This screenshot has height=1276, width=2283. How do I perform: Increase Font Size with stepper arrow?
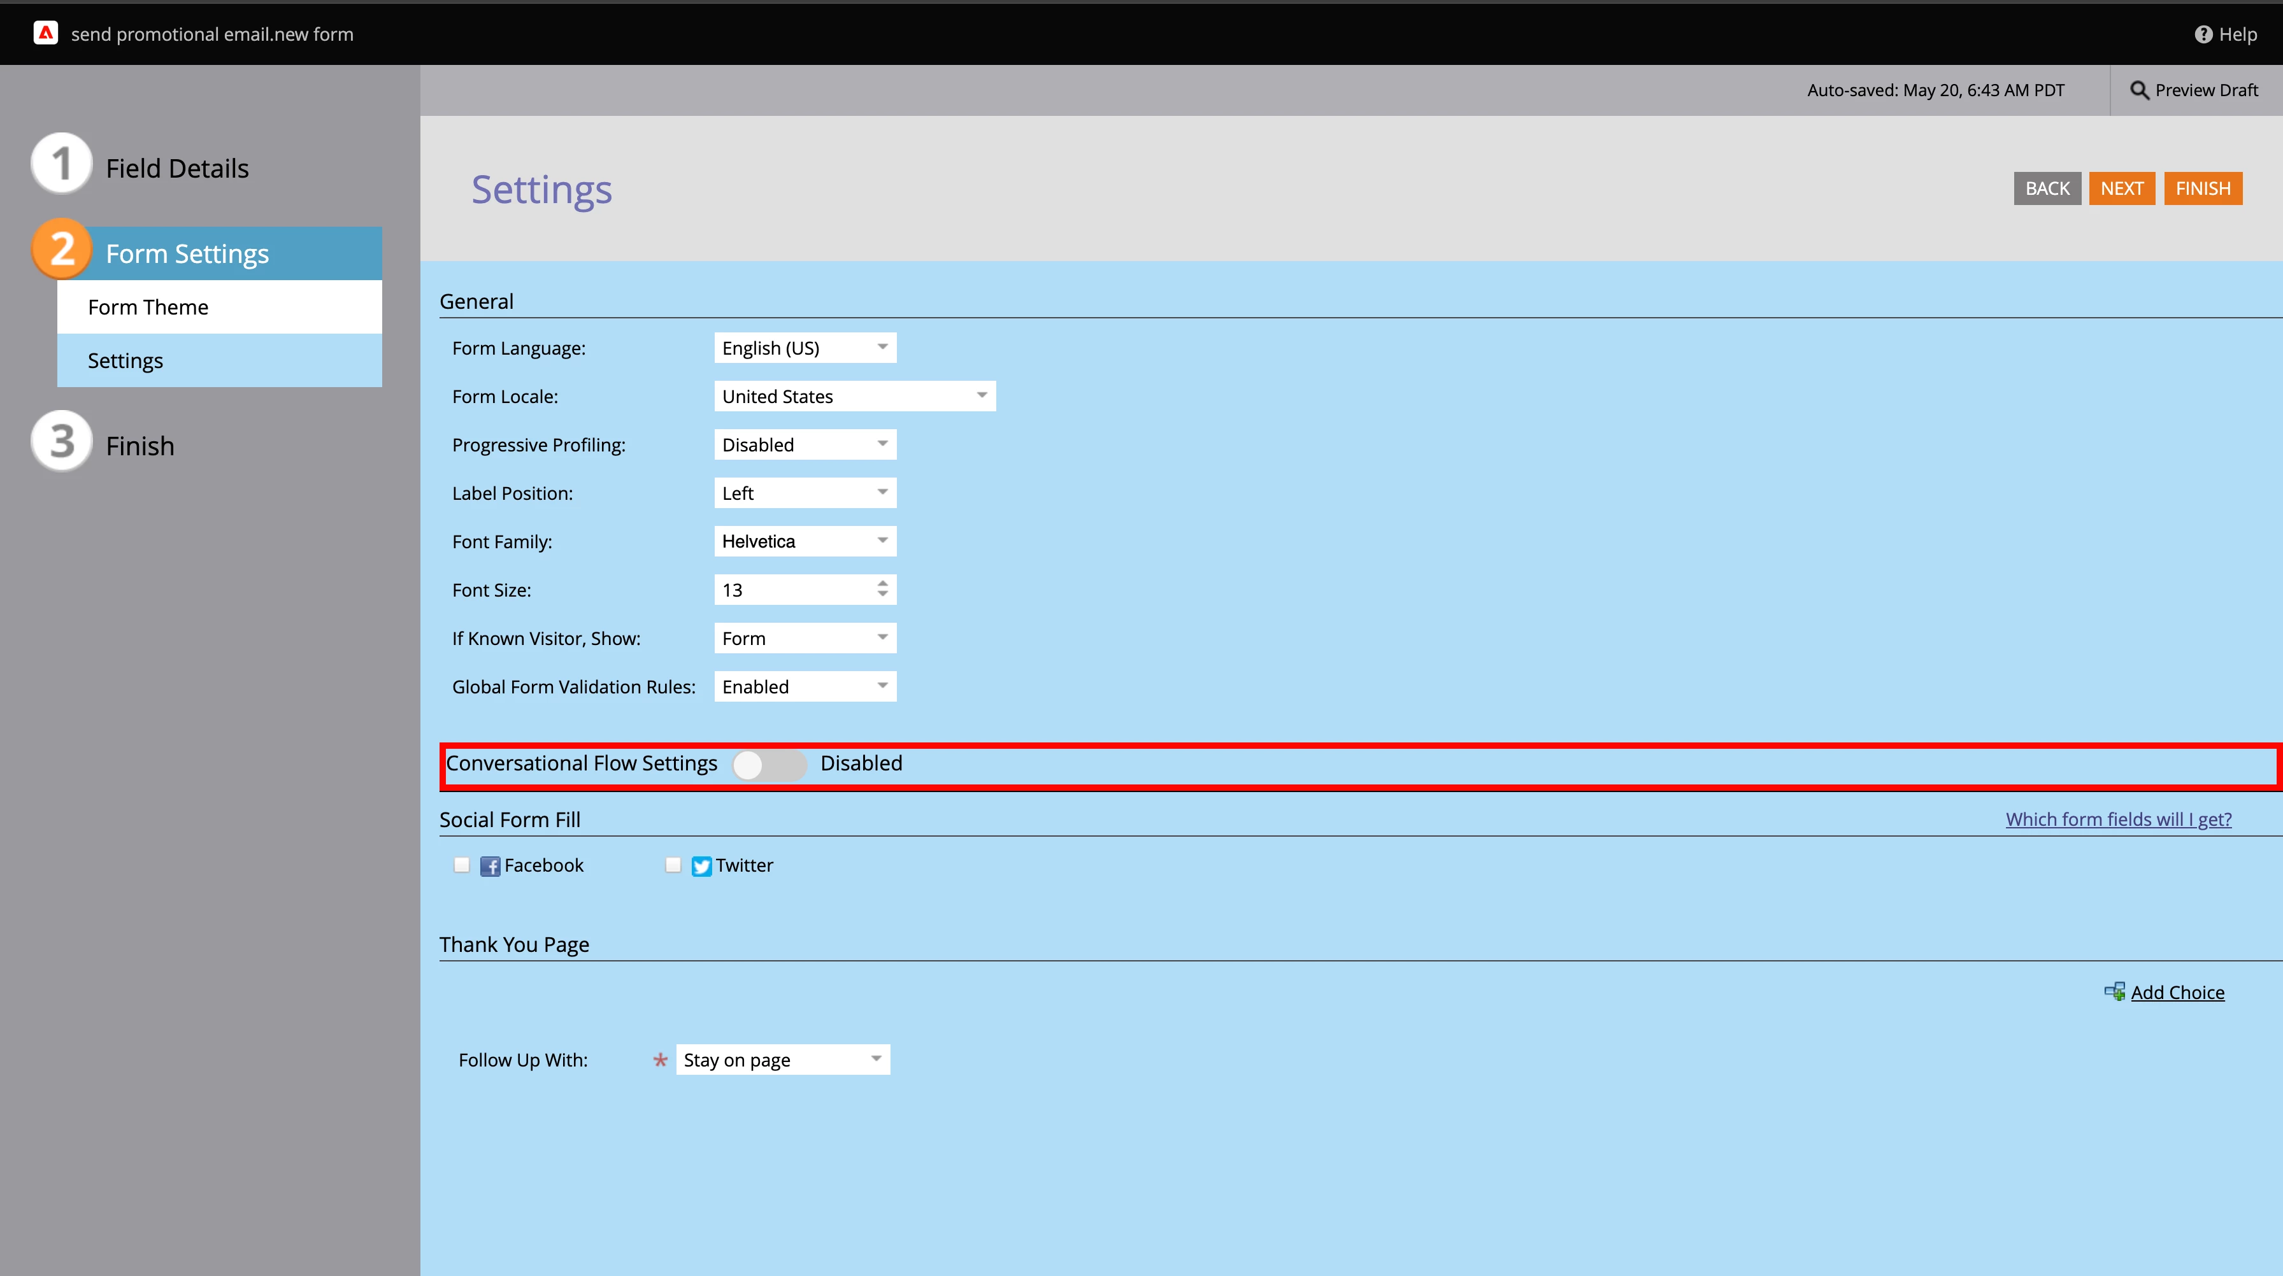(883, 583)
